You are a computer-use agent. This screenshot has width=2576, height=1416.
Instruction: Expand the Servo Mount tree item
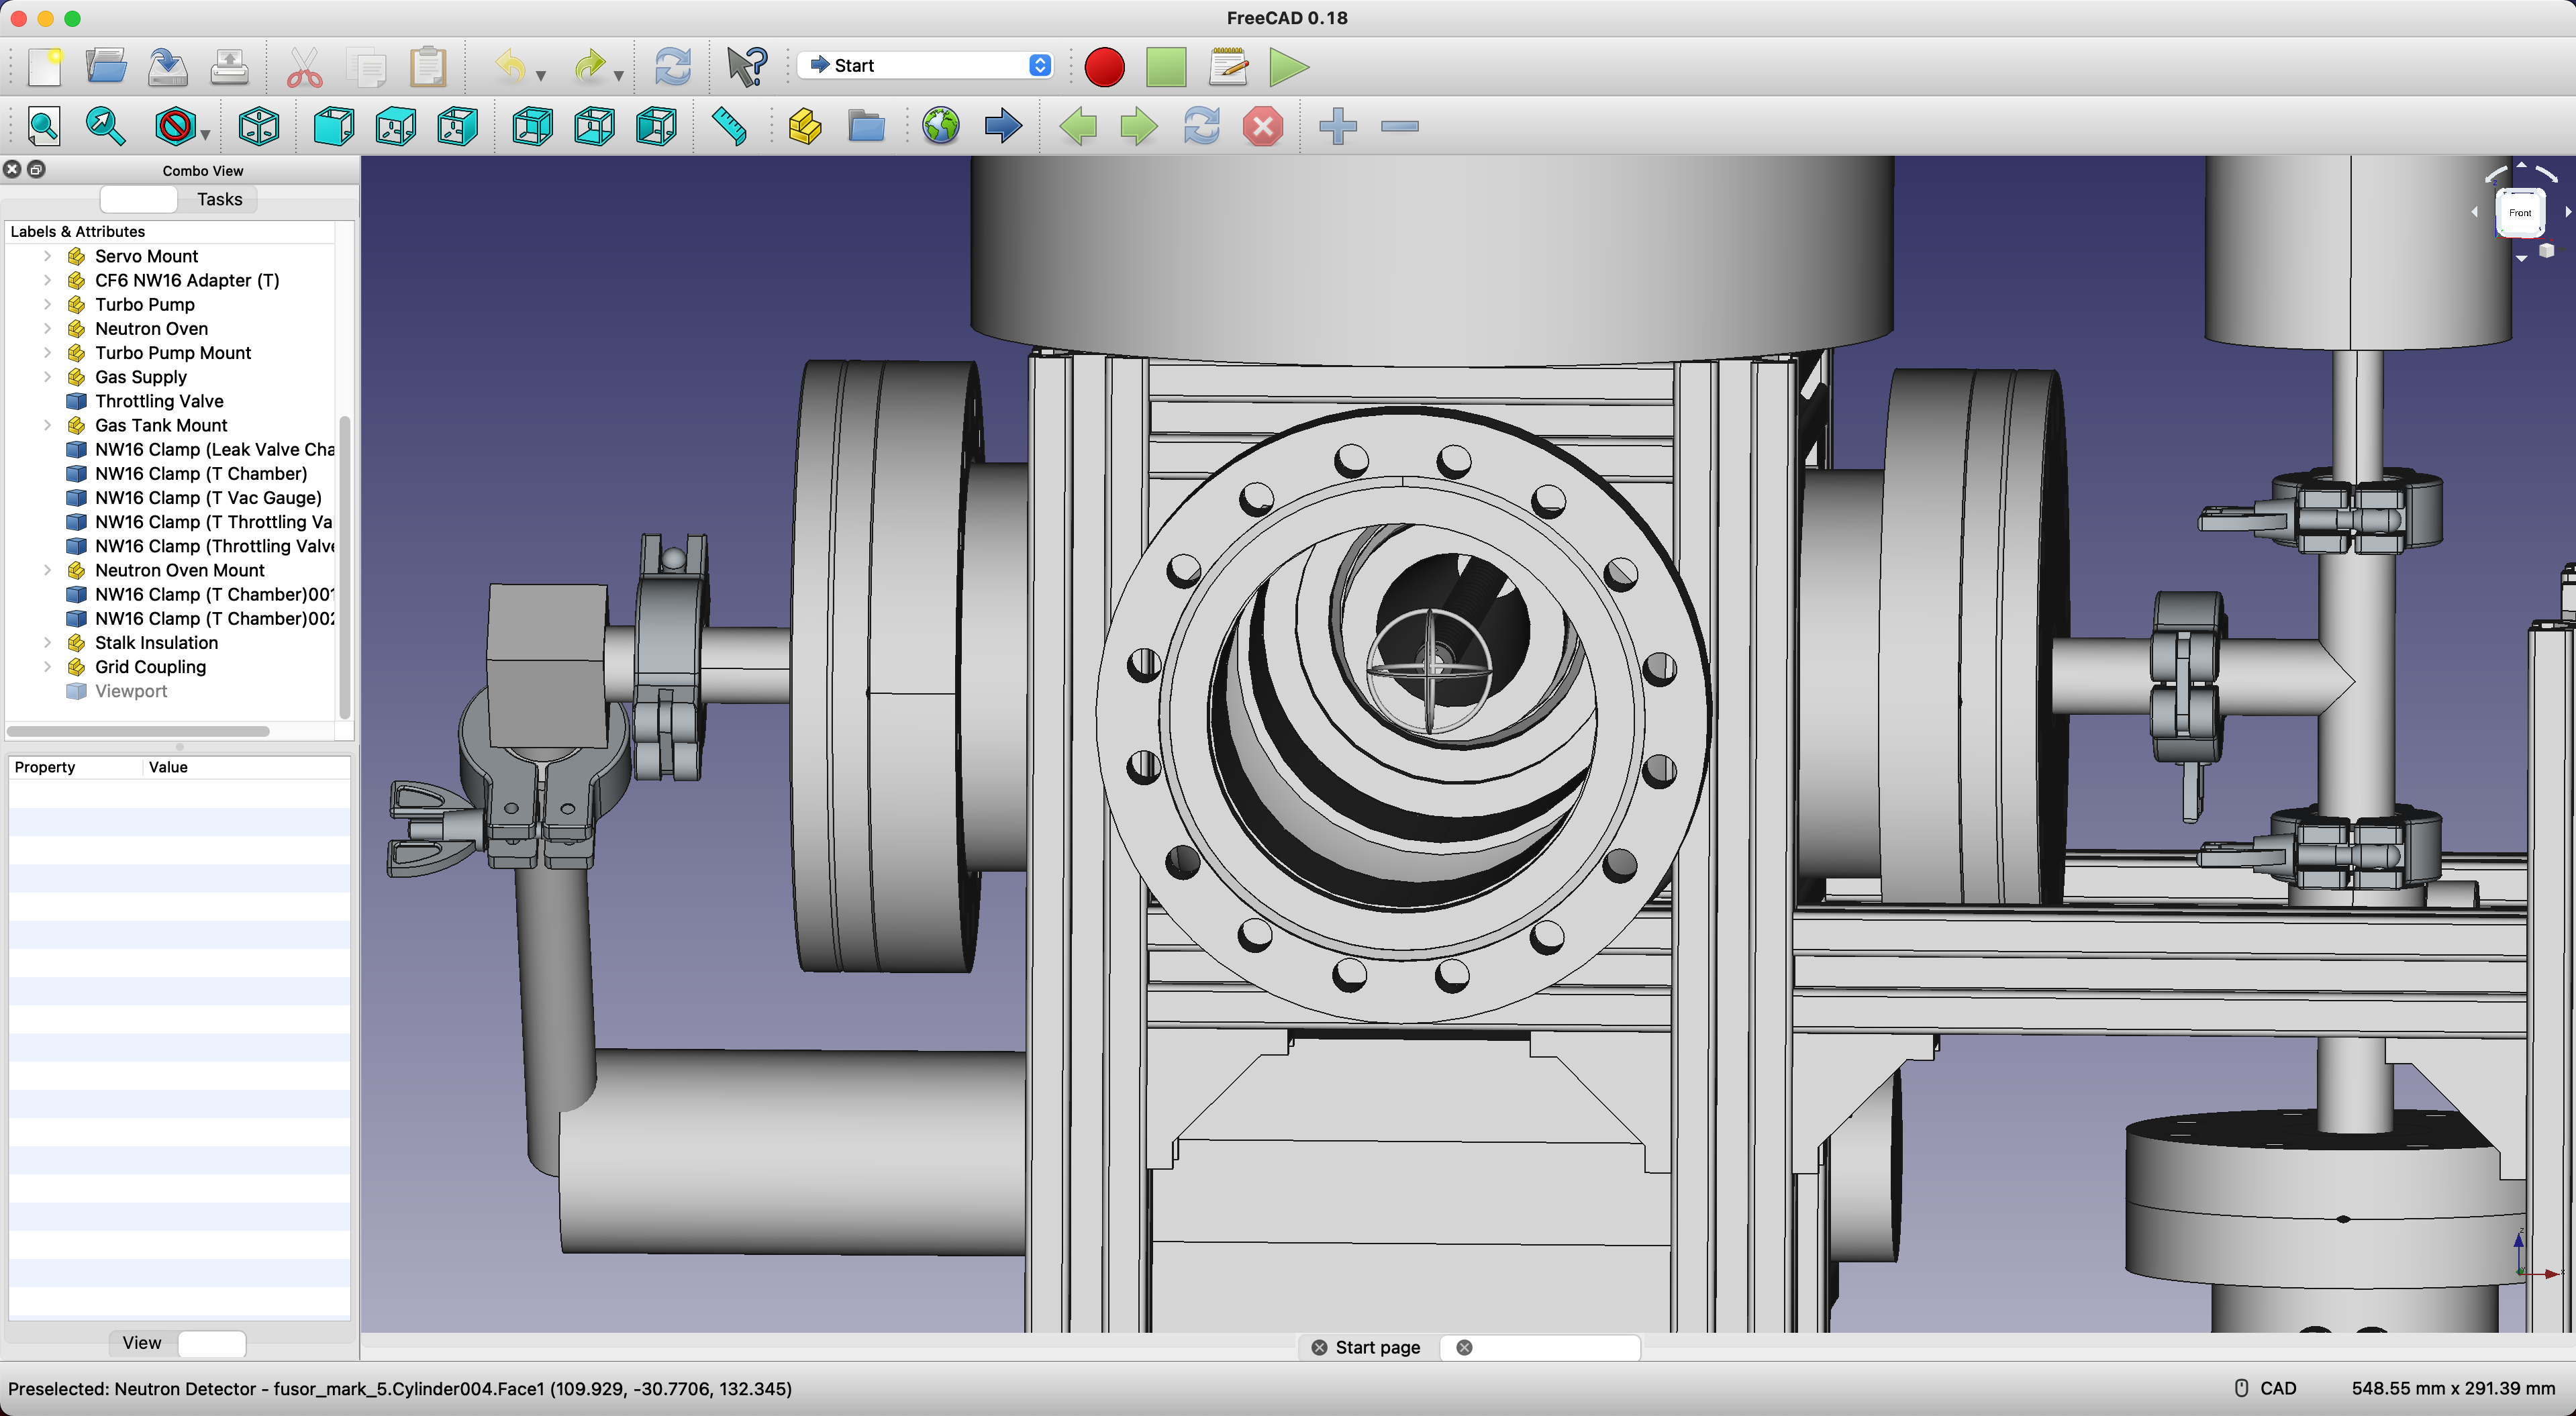pyautogui.click(x=47, y=256)
